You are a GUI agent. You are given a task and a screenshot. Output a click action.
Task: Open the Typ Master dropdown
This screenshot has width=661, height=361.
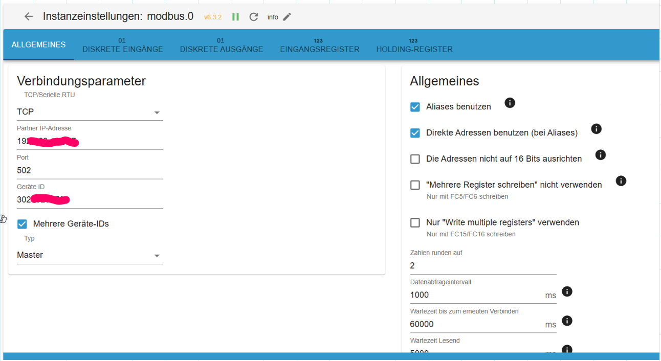[90, 255]
